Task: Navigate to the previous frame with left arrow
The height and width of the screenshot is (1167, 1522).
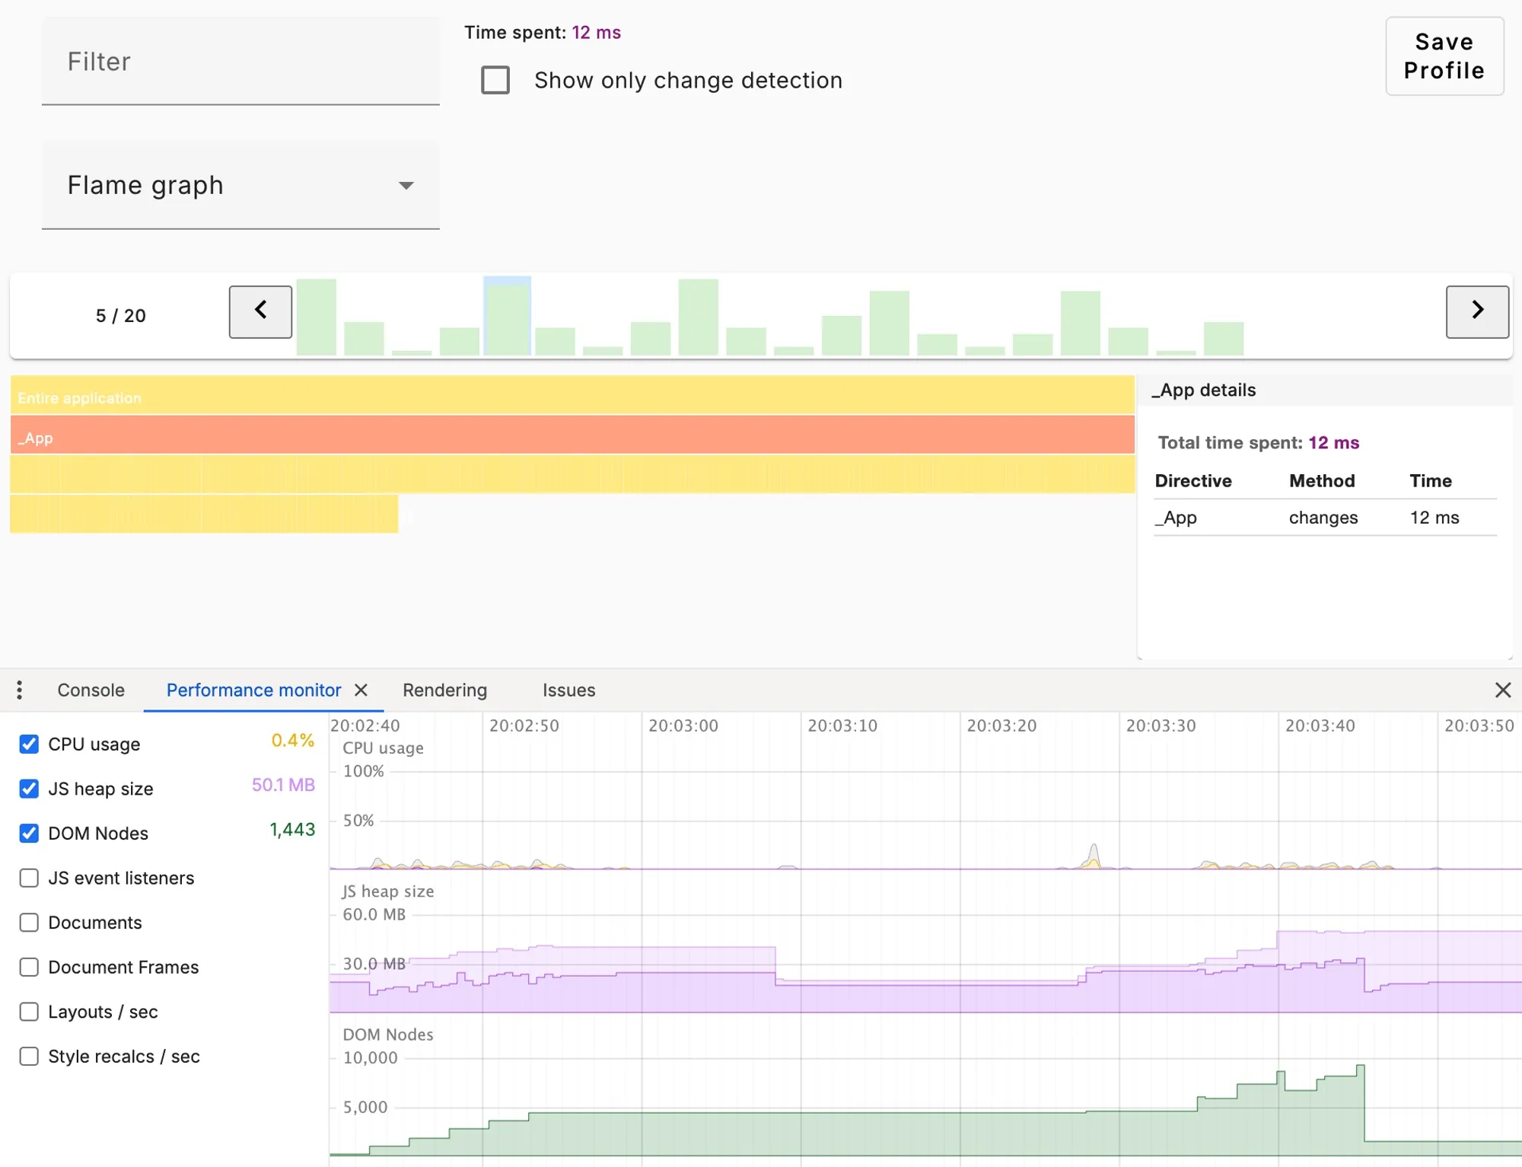Action: pyautogui.click(x=260, y=311)
